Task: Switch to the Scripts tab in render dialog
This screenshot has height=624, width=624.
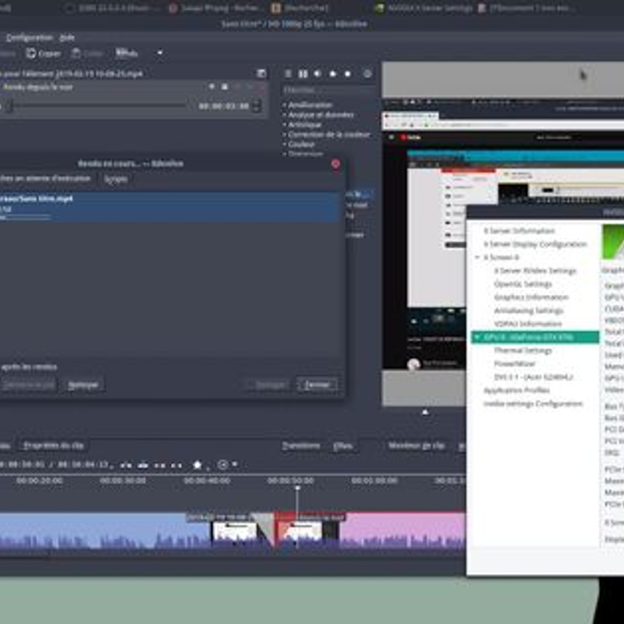Action: pyautogui.click(x=116, y=179)
